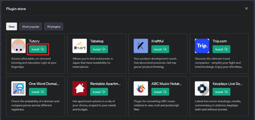Click the Plugin store heading
This screenshot has width=255, height=120.
point(16,9)
